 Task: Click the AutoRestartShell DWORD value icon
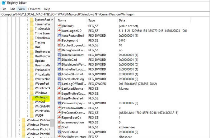(59, 35)
